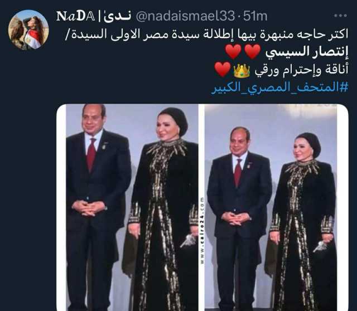The width and height of the screenshot is (357, 311).
Task: Click the first line of tweet text
Action: tap(206, 35)
